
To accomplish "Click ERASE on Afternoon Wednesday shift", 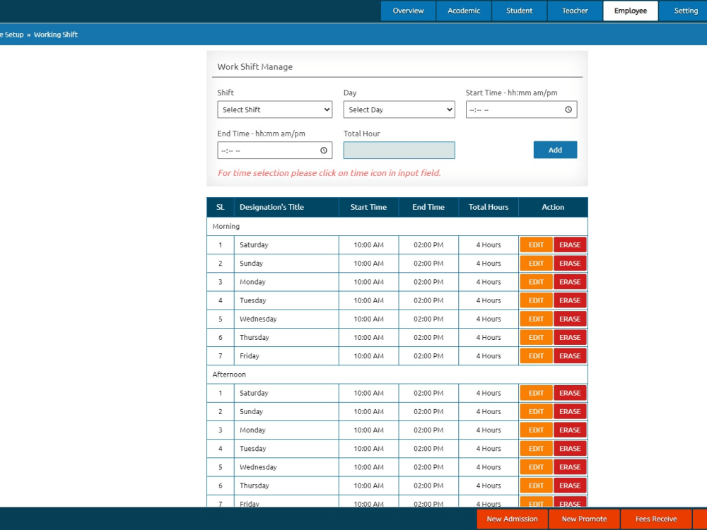I will [x=570, y=466].
